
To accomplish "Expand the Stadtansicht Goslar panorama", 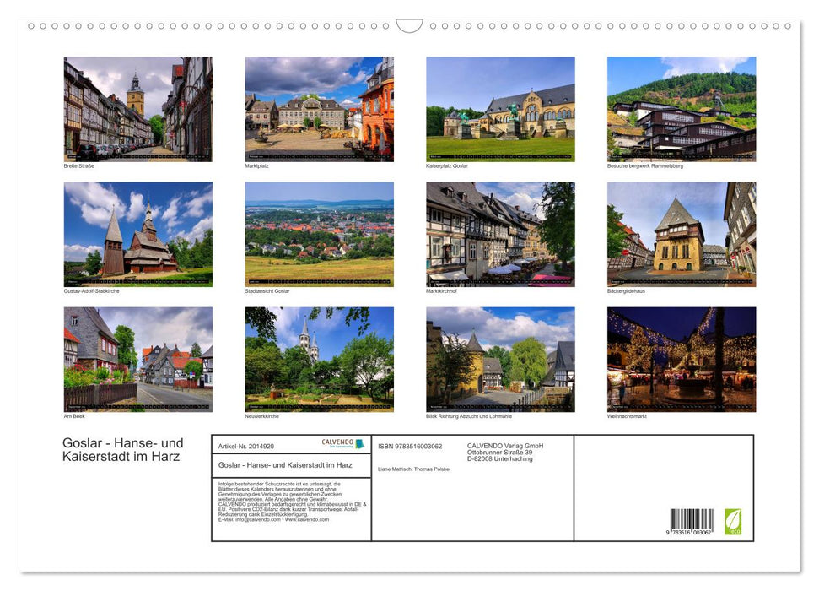I will click(319, 234).
